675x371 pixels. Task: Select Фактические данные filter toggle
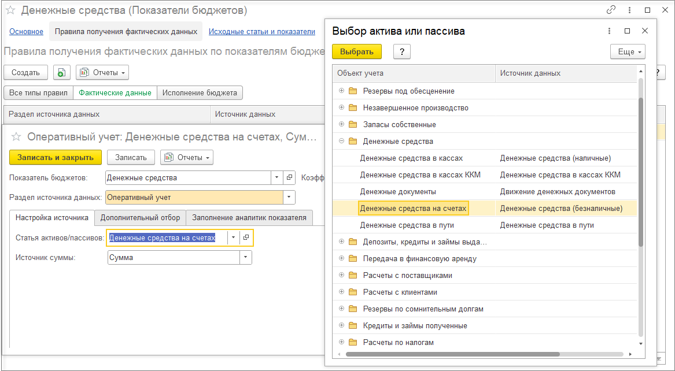pos(115,92)
